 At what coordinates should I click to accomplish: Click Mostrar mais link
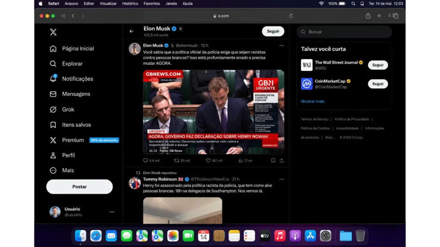[312, 101]
